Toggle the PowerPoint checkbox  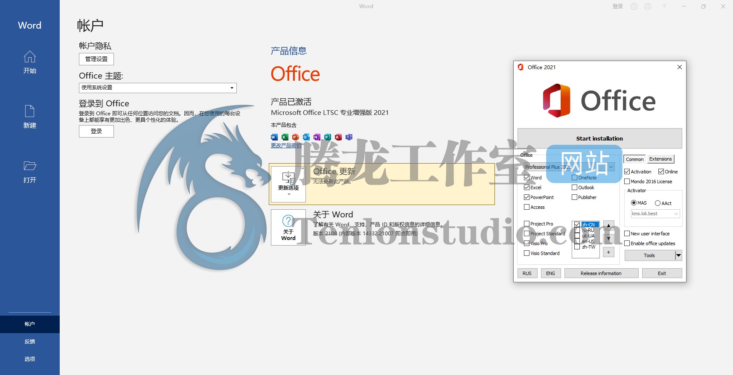click(526, 197)
